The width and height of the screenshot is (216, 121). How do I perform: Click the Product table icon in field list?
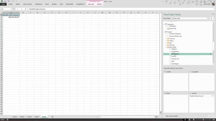(x=166, y=32)
